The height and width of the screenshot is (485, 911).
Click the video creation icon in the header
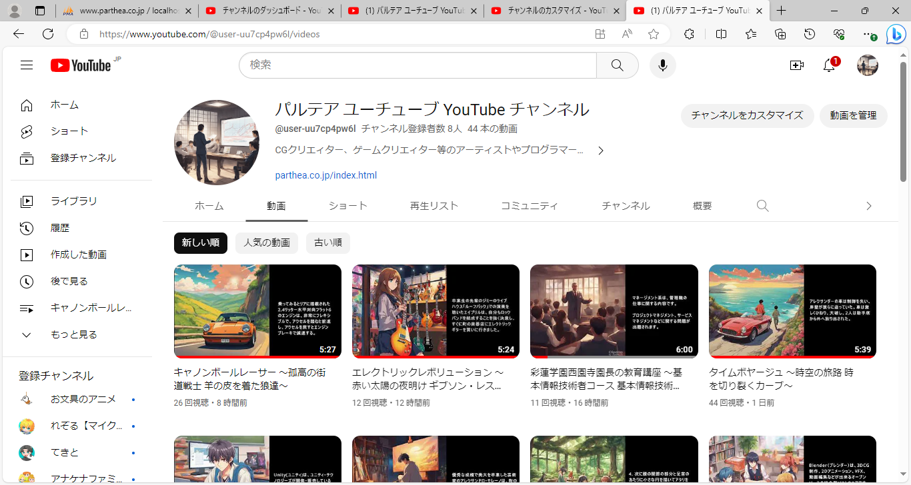coord(797,65)
